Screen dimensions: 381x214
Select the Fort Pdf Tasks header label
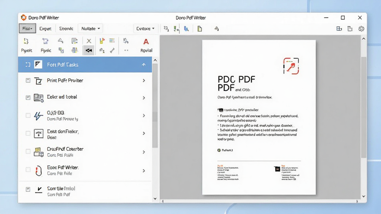click(63, 65)
